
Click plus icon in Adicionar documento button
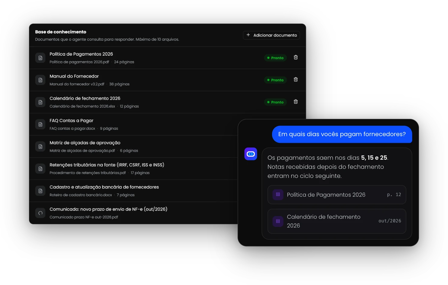(248, 35)
